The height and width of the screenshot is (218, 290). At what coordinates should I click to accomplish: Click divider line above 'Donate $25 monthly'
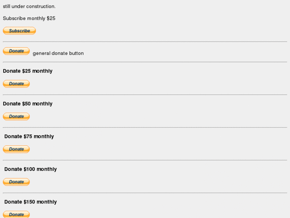pyautogui.click(x=145, y=62)
